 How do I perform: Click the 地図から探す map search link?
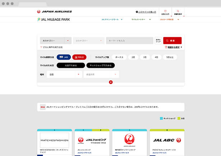[x=173, y=47]
